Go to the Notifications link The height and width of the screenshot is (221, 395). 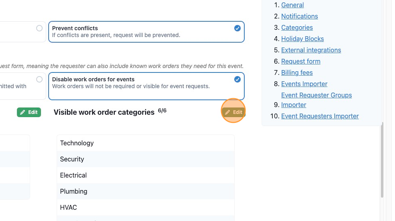(299, 16)
